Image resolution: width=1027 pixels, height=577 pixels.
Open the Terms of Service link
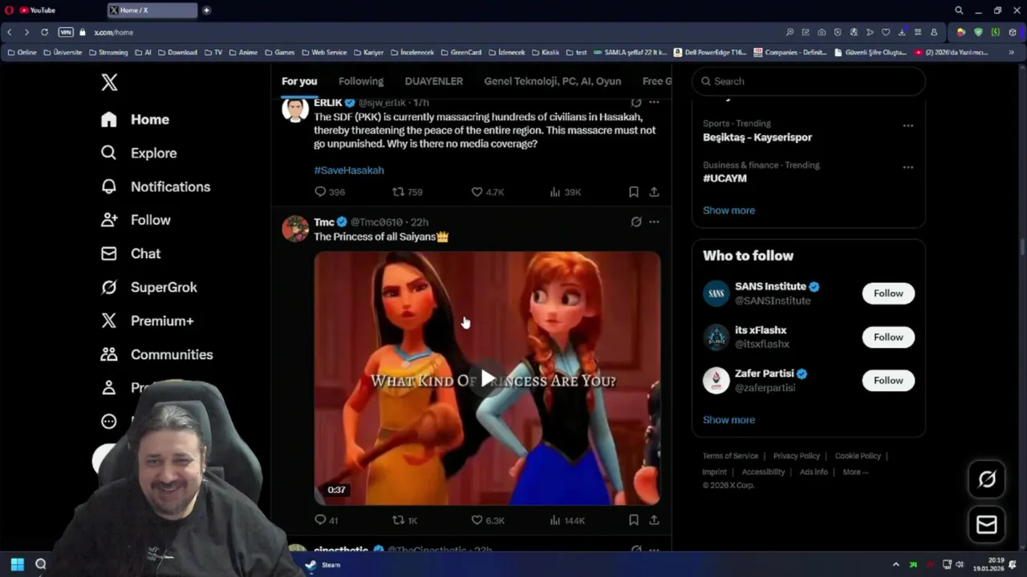tap(730, 456)
